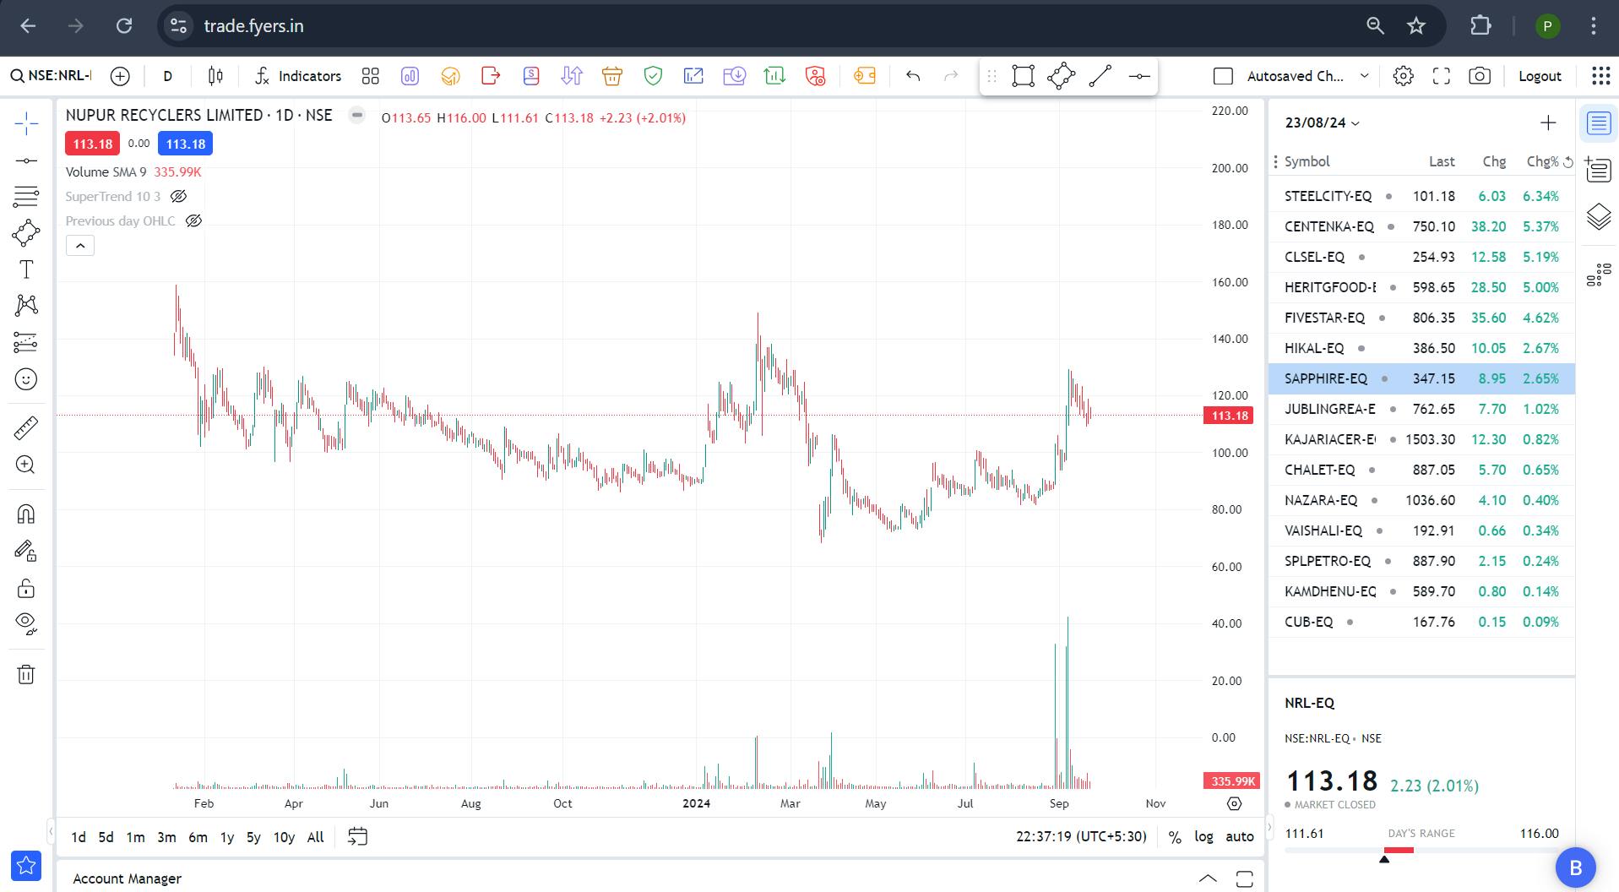Activate the zoom in tool
Viewport: 1619px width, 892px height.
pyautogui.click(x=26, y=465)
